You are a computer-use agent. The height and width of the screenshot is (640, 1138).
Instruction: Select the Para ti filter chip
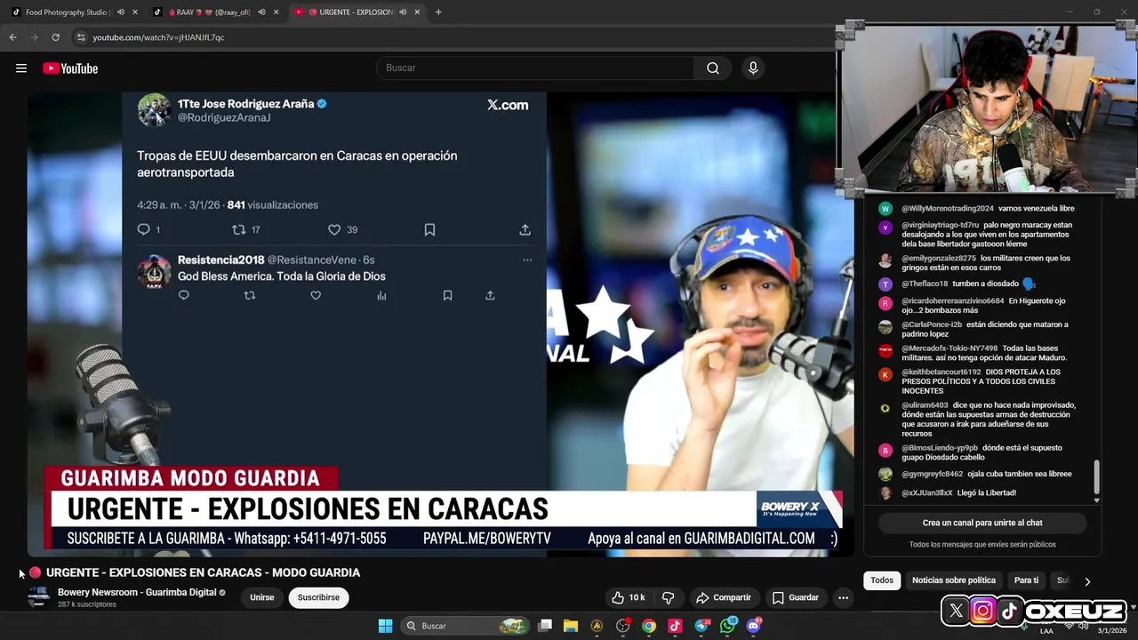[1026, 580]
